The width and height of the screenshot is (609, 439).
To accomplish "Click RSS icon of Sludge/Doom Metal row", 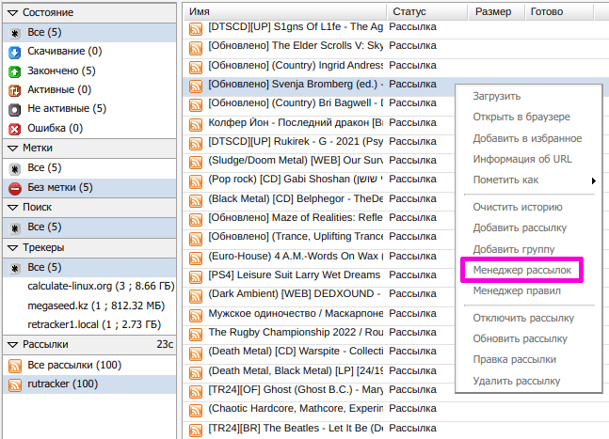I will 196,163.
